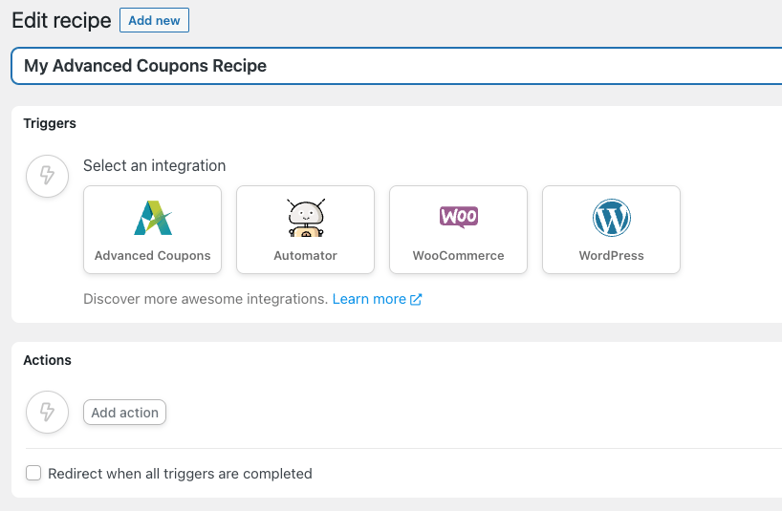782x511 pixels.
Task: Click the Actions panel heading
Action: (x=47, y=360)
